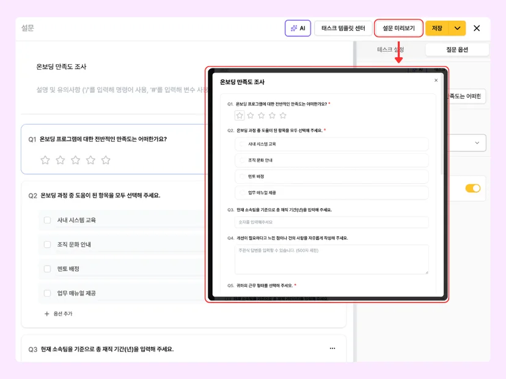Select 조직 문화 안내 option in preview

(x=331, y=160)
